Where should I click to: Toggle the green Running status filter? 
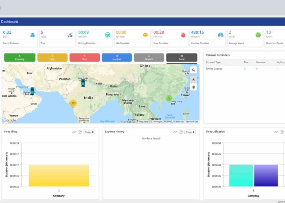point(20,58)
